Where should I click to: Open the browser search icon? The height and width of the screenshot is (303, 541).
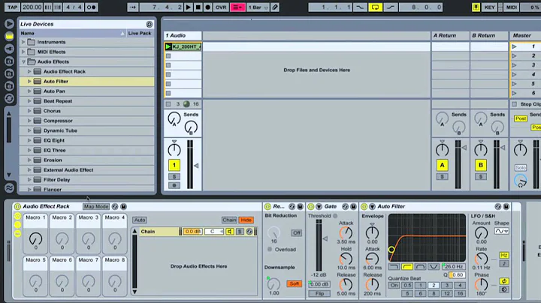tap(149, 24)
